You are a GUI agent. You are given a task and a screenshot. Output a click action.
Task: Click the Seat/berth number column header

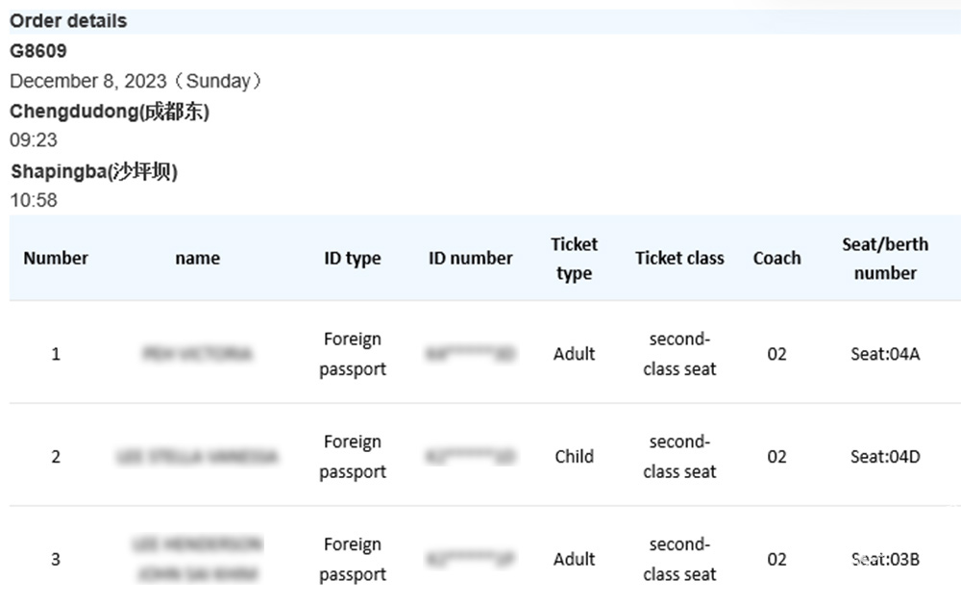click(x=885, y=259)
